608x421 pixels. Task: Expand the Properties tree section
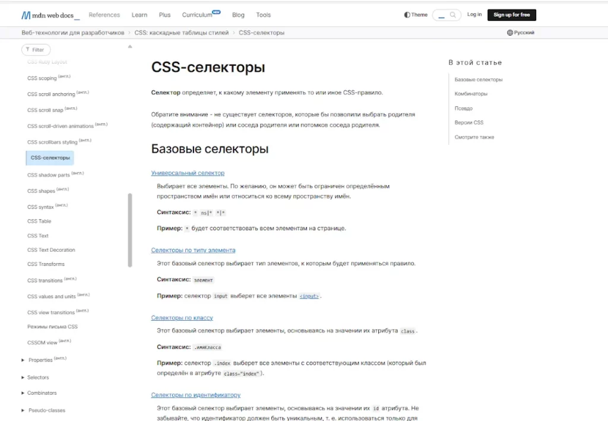23,360
